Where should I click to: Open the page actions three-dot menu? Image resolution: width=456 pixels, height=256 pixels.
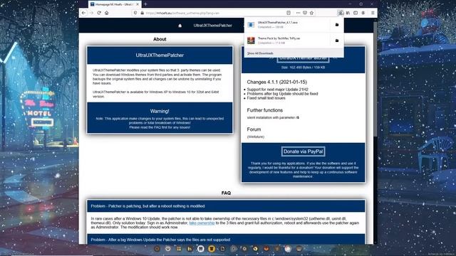tap(298, 13)
